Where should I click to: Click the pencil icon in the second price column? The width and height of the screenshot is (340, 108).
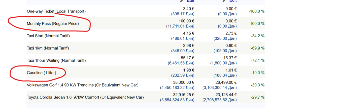pos(225,1)
